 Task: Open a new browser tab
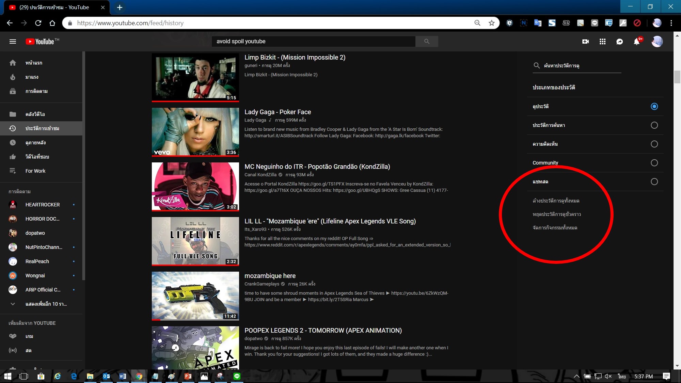(x=120, y=7)
